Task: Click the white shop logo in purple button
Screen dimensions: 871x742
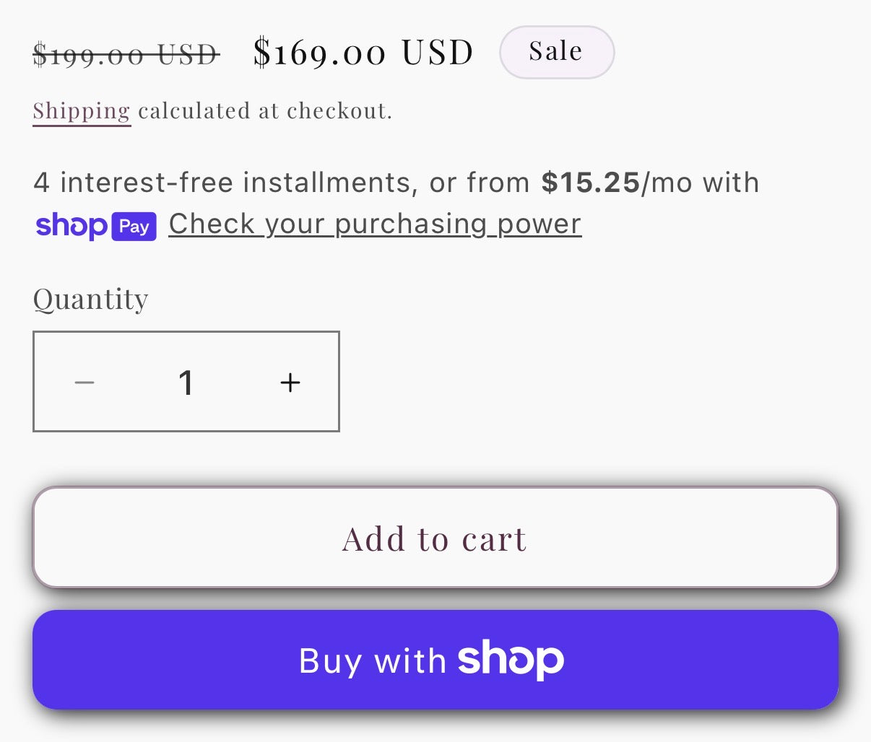Action: click(511, 660)
